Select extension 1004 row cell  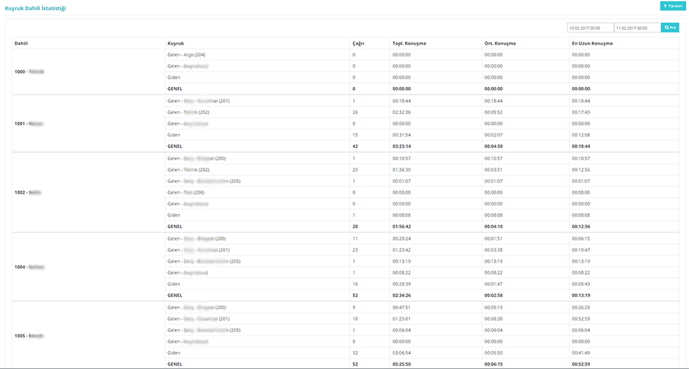[x=29, y=266]
